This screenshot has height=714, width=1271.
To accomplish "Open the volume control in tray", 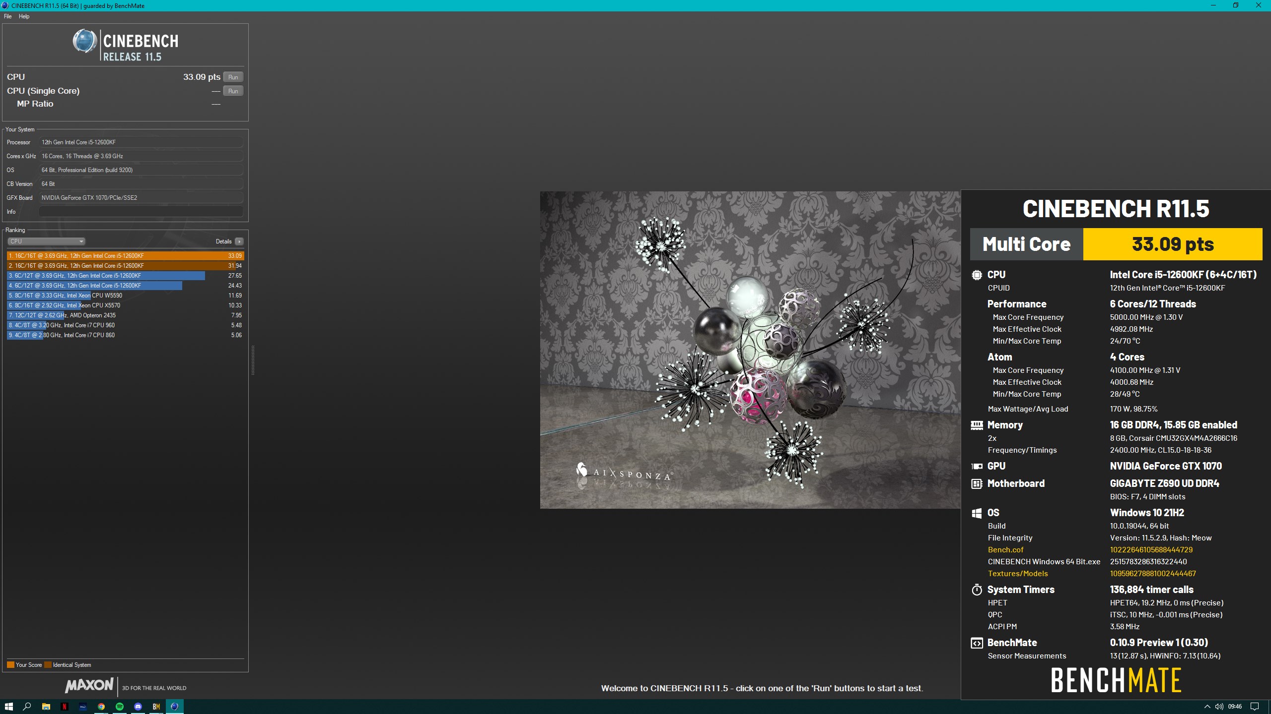I will 1219,707.
